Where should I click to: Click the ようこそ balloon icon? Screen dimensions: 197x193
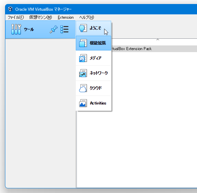click(x=83, y=28)
